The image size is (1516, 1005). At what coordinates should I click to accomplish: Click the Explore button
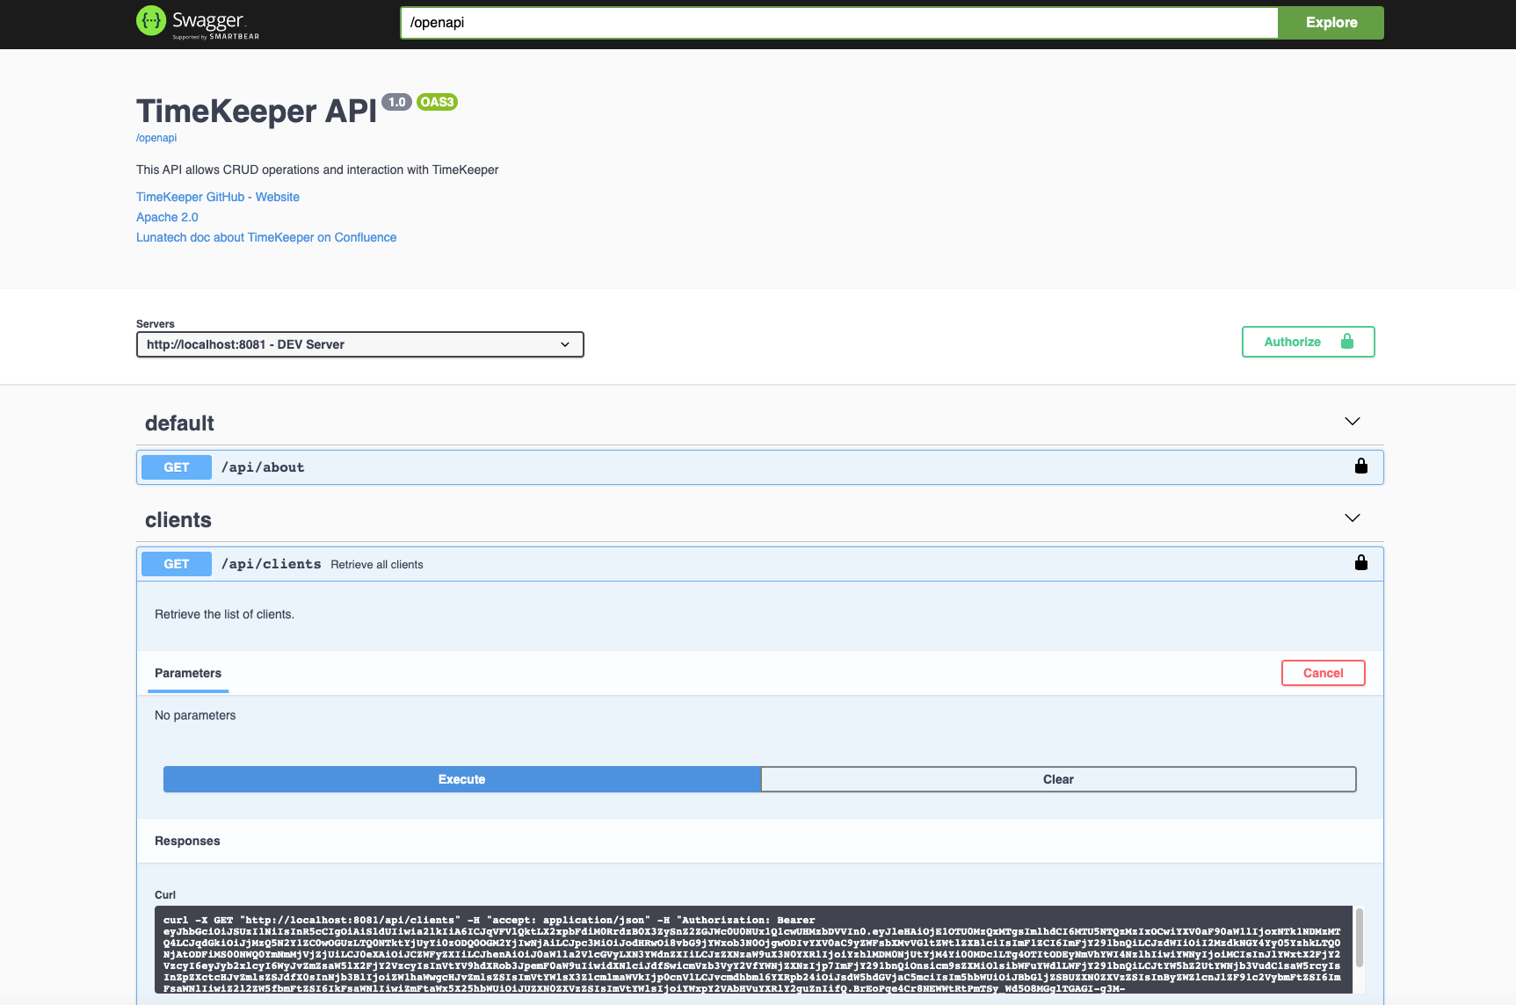(x=1331, y=23)
